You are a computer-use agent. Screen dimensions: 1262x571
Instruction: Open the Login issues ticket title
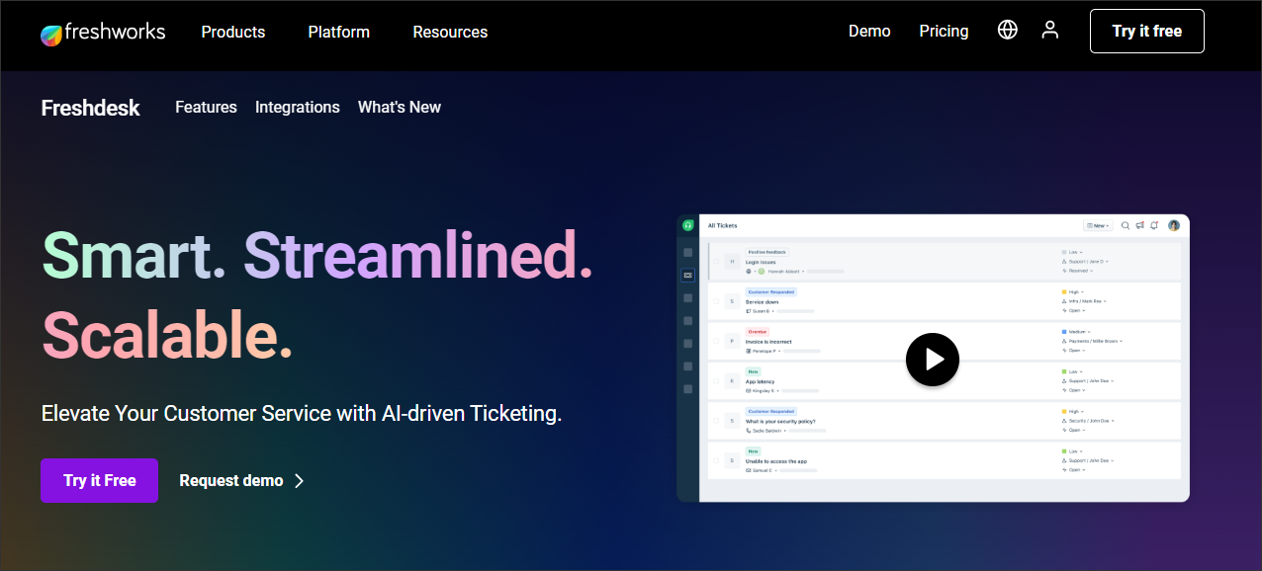(x=761, y=262)
